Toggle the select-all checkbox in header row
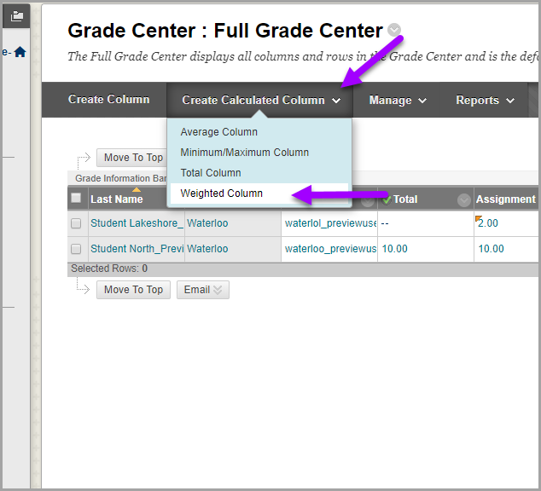This screenshot has height=491, width=541. click(76, 199)
